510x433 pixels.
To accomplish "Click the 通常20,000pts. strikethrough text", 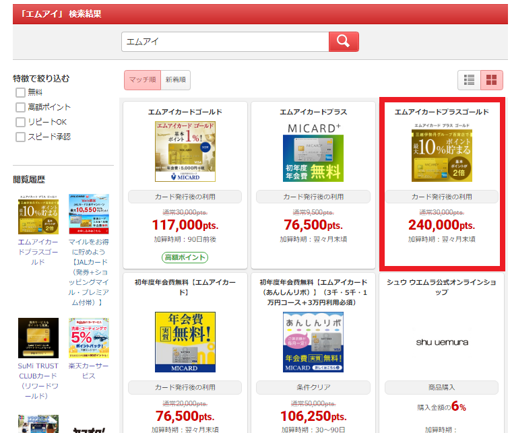I will 185,403.
